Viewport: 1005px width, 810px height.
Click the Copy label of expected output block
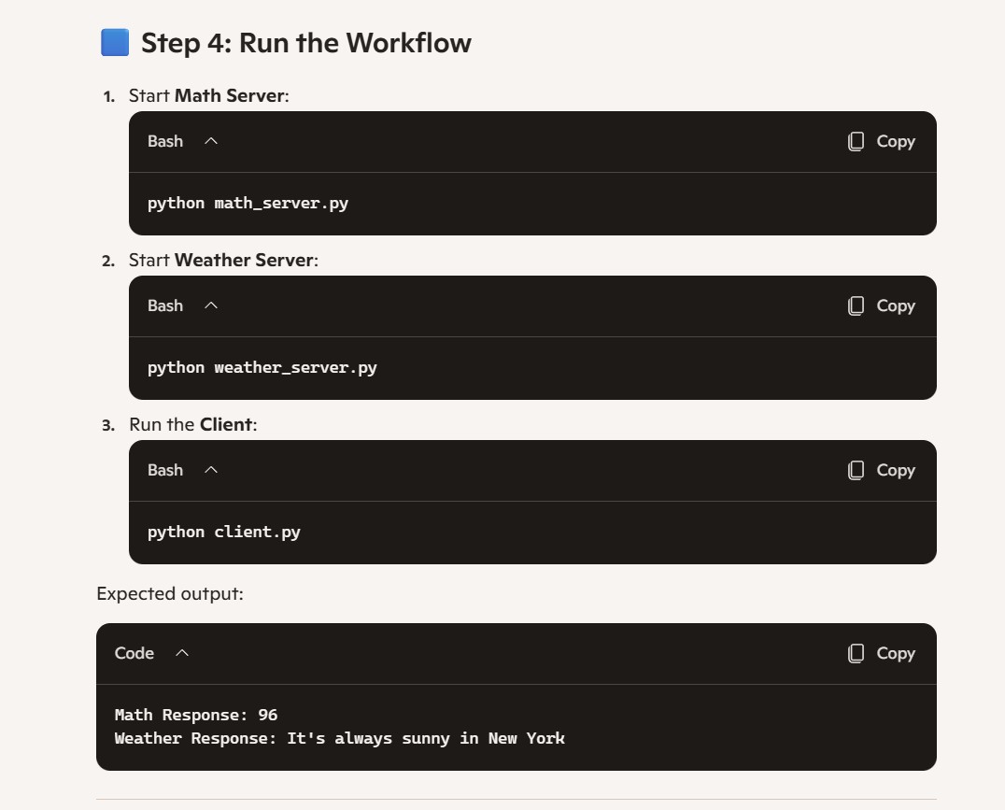pos(896,654)
